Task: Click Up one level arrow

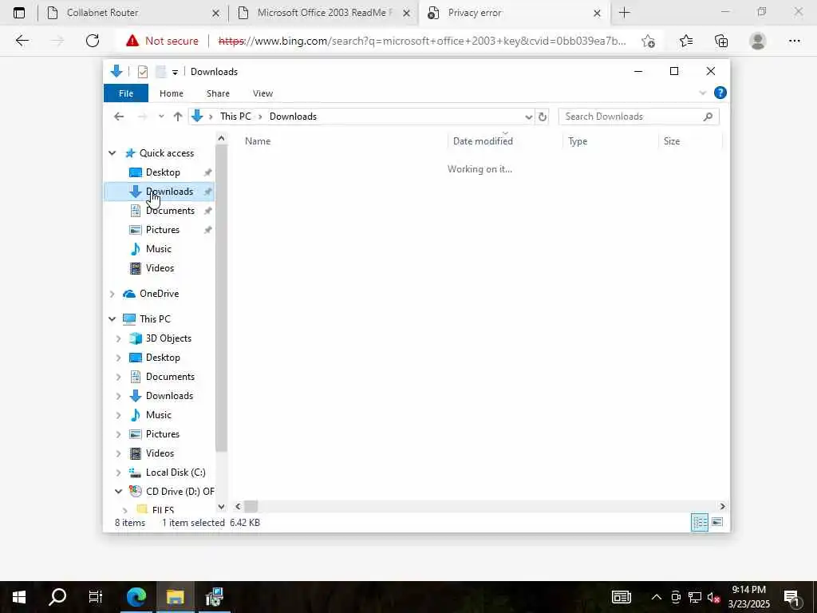Action: point(178,117)
